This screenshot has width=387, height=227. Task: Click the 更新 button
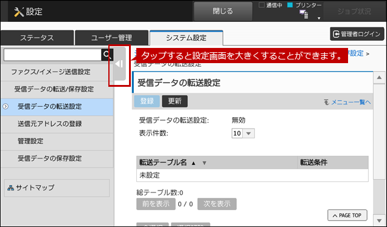[175, 101]
